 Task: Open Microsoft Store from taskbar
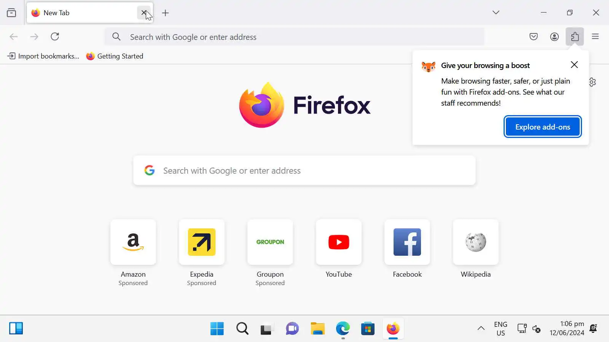pyautogui.click(x=368, y=328)
